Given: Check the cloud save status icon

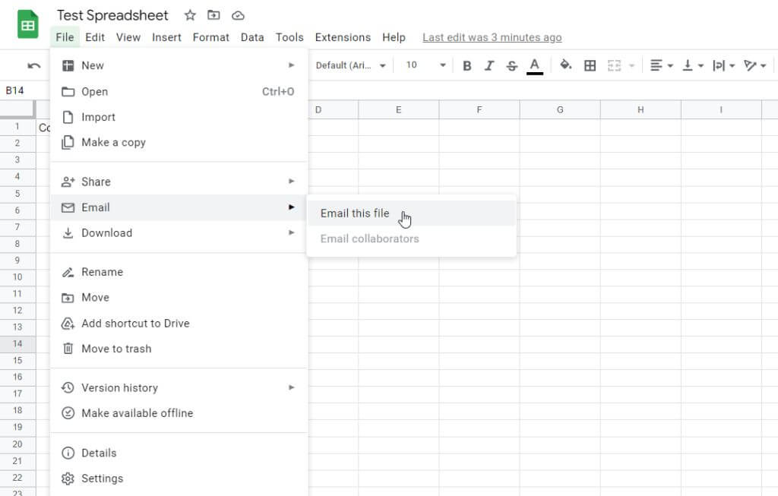Looking at the screenshot, I should [238, 15].
